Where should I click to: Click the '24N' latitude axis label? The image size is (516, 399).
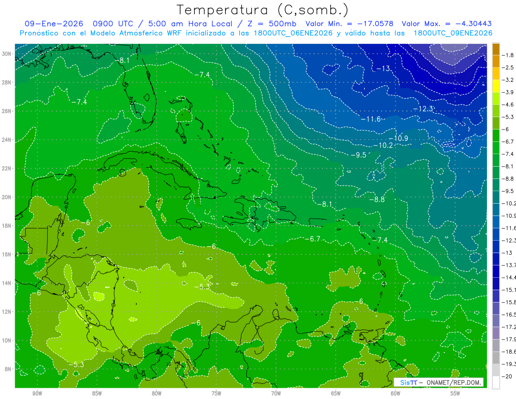7,140
